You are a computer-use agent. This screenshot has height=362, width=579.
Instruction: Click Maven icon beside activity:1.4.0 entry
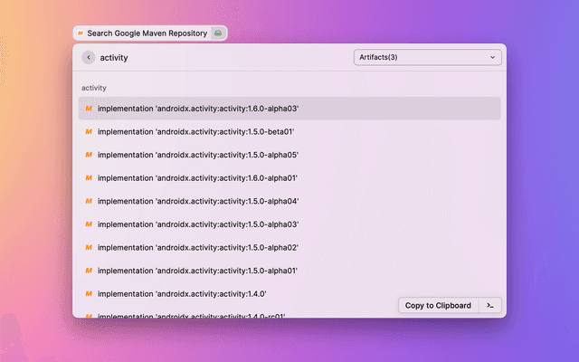pyautogui.click(x=89, y=293)
